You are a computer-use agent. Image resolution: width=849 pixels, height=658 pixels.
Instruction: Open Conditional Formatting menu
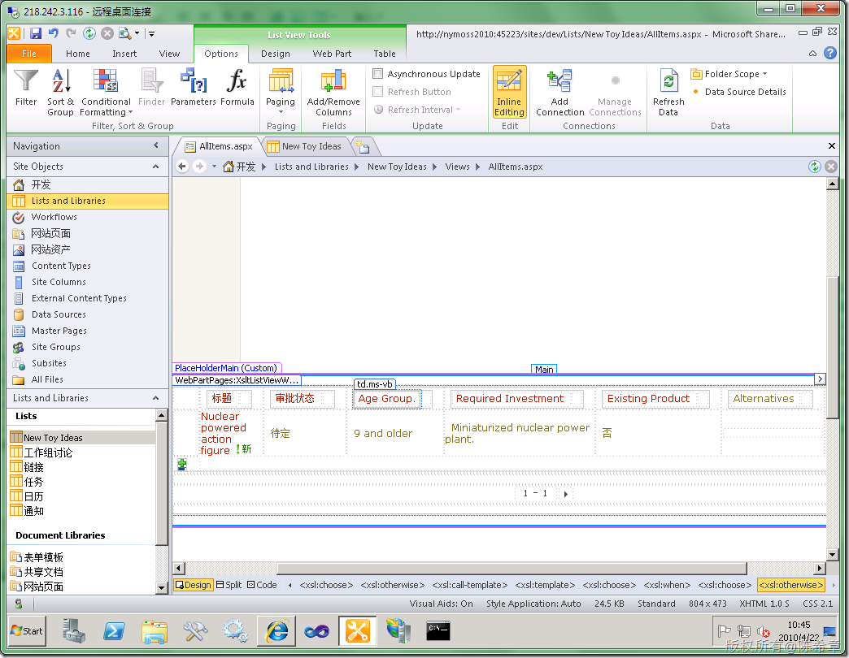[x=106, y=93]
